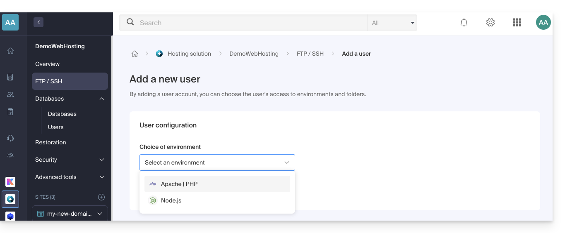Expand the Security sidebar section
Image resolution: width=565 pixels, height=233 pixels.
click(69, 160)
